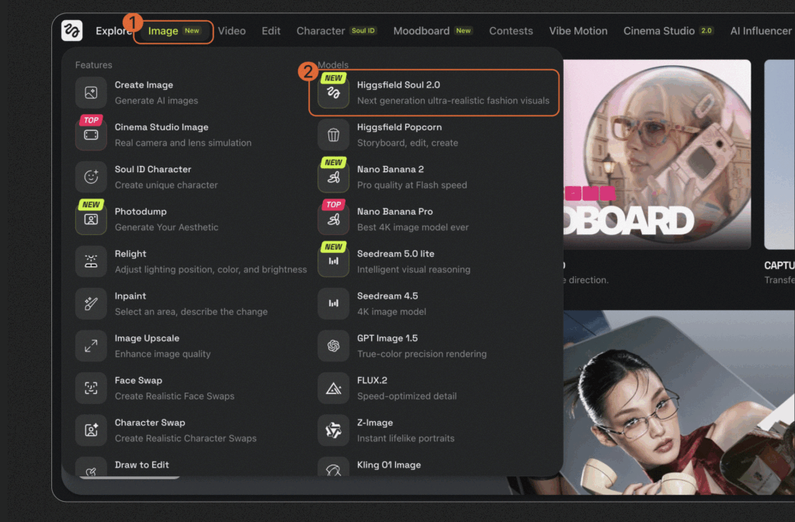Image resolution: width=795 pixels, height=522 pixels.
Task: Select the Z-Image model icon
Action: [x=333, y=430]
